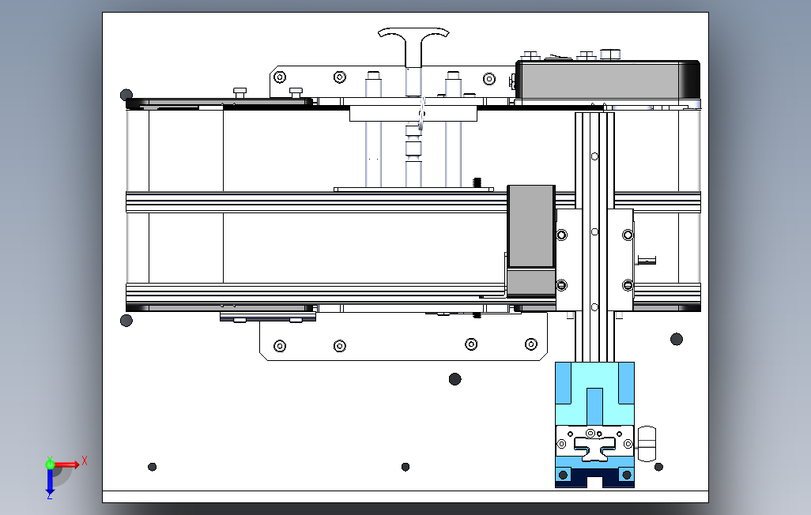Image resolution: width=811 pixels, height=515 pixels.
Task: Select the small cylindrical knob beside the gripper
Action: tap(647, 444)
